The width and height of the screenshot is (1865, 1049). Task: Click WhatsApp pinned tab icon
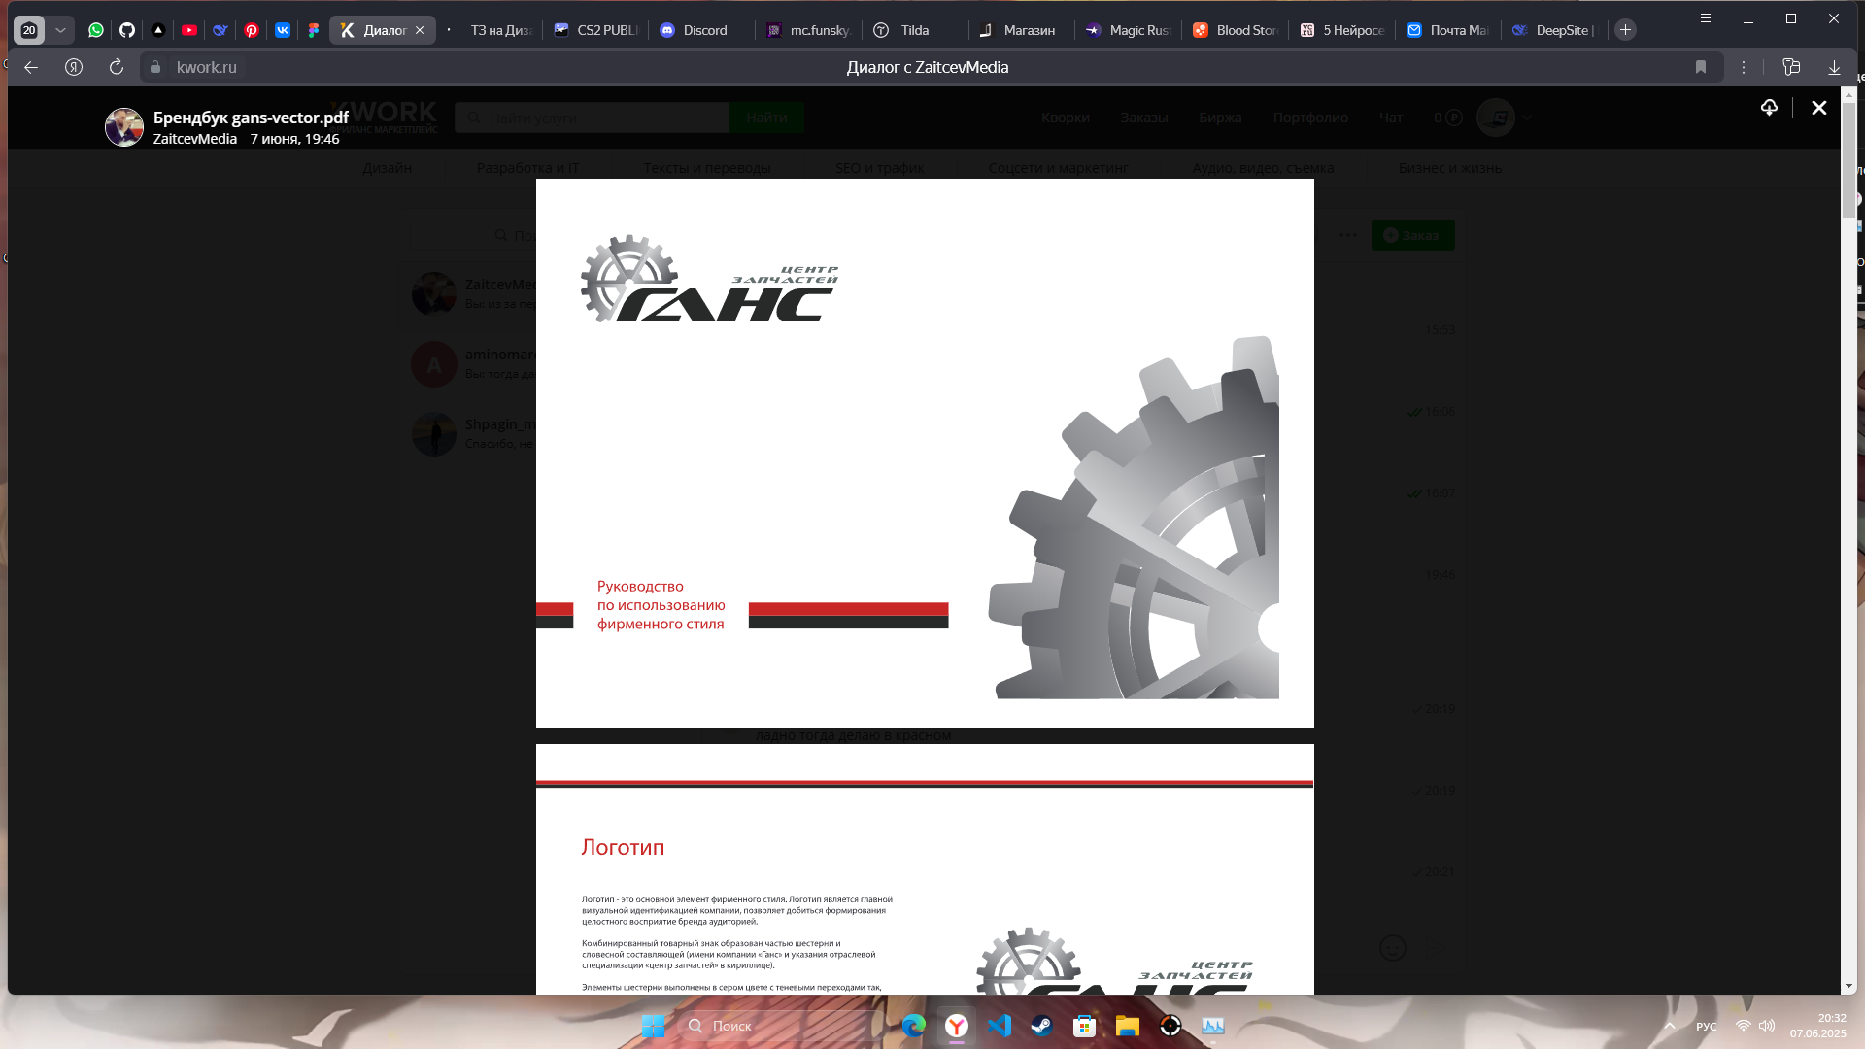96,30
